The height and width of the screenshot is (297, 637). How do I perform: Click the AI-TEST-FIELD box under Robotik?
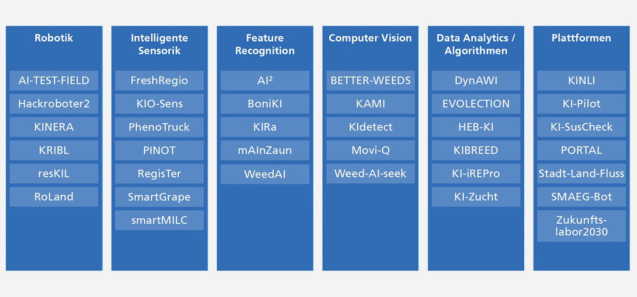pyautogui.click(x=54, y=80)
